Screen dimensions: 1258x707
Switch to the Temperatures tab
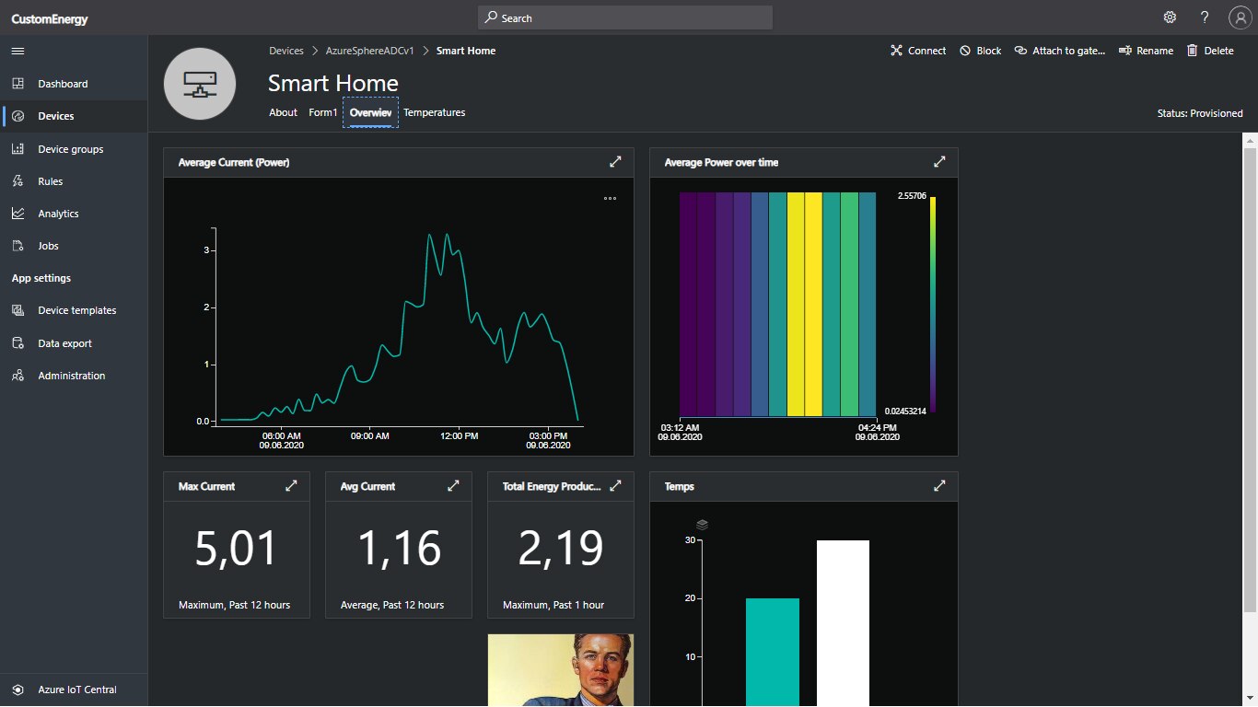[434, 112]
